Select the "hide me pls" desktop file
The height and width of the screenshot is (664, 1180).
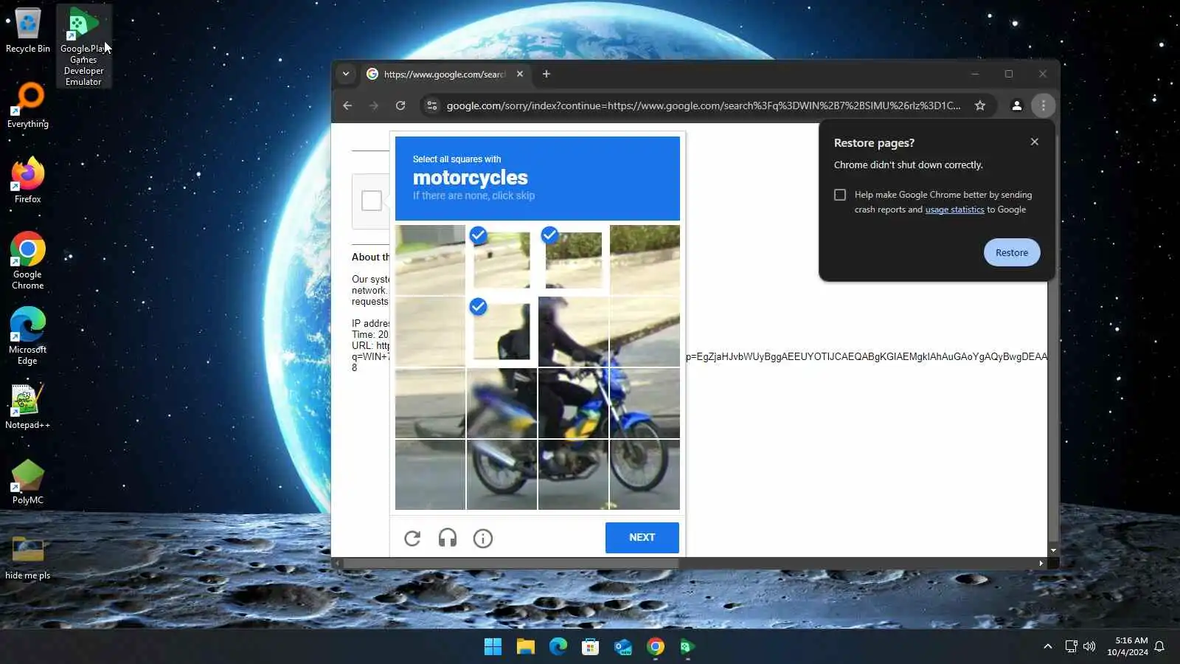coord(28,557)
